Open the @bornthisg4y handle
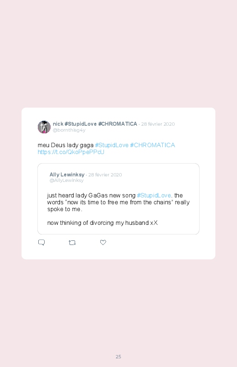This screenshot has width=237, height=367. (69, 130)
